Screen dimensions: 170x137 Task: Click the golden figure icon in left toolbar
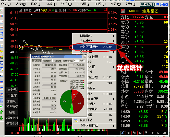click(x=2, y=51)
